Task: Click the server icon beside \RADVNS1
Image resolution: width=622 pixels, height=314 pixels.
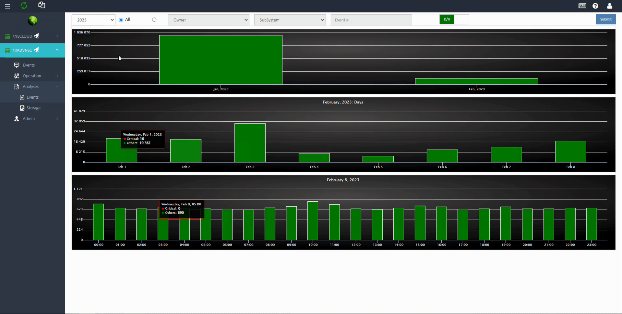Action: [7, 50]
